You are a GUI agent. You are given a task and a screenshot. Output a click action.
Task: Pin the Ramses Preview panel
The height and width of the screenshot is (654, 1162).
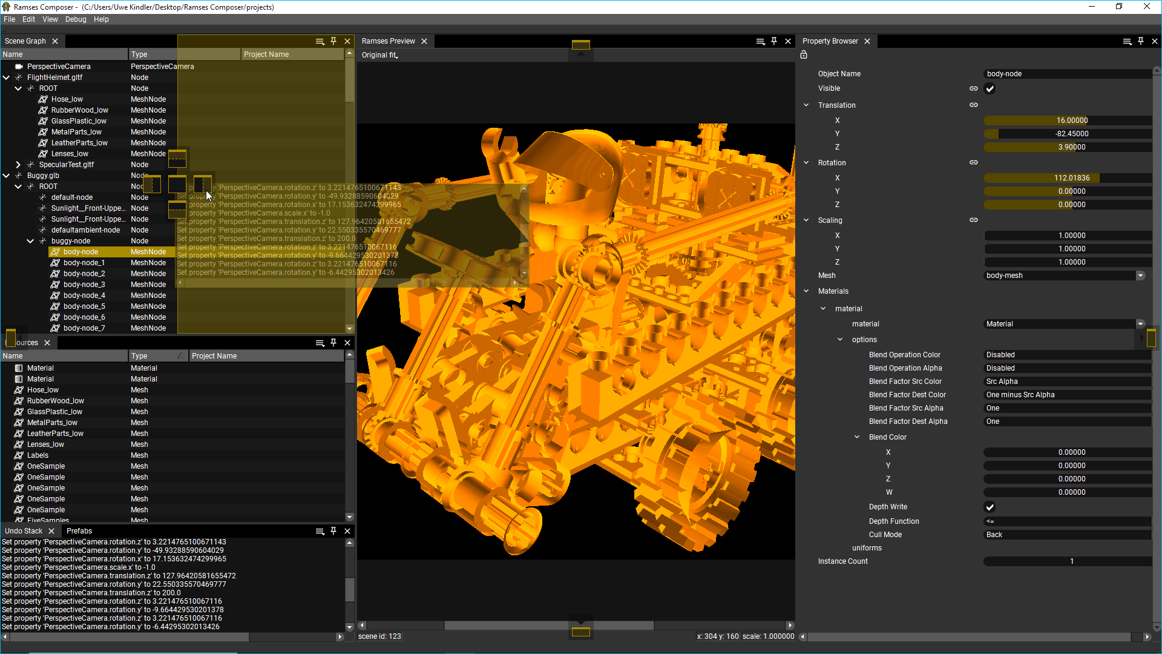tap(774, 41)
